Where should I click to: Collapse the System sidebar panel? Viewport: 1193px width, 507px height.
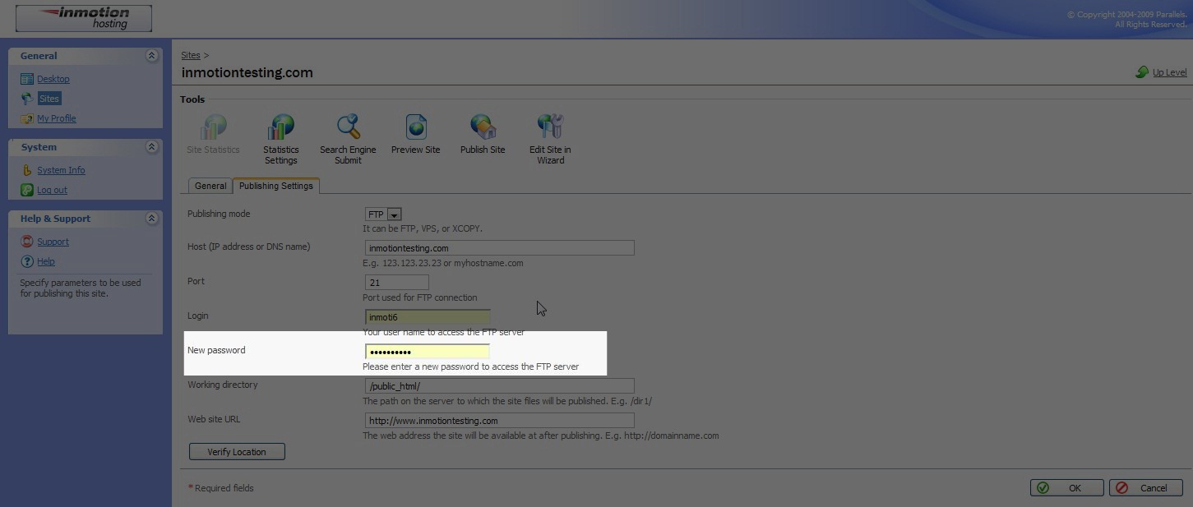[x=151, y=147]
